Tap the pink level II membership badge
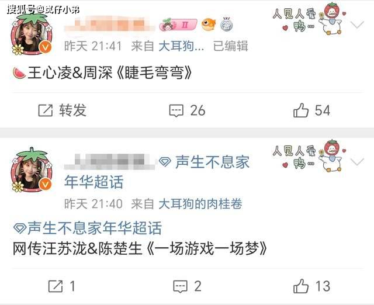The height and width of the screenshot is (305, 374). click(178, 25)
